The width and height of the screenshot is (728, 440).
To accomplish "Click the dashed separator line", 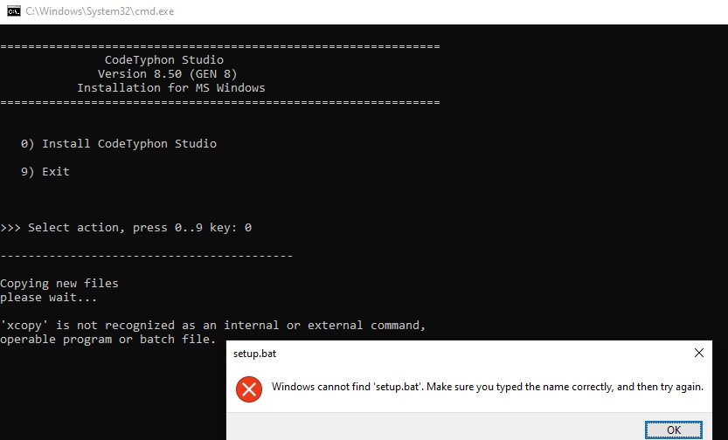I will point(146,256).
